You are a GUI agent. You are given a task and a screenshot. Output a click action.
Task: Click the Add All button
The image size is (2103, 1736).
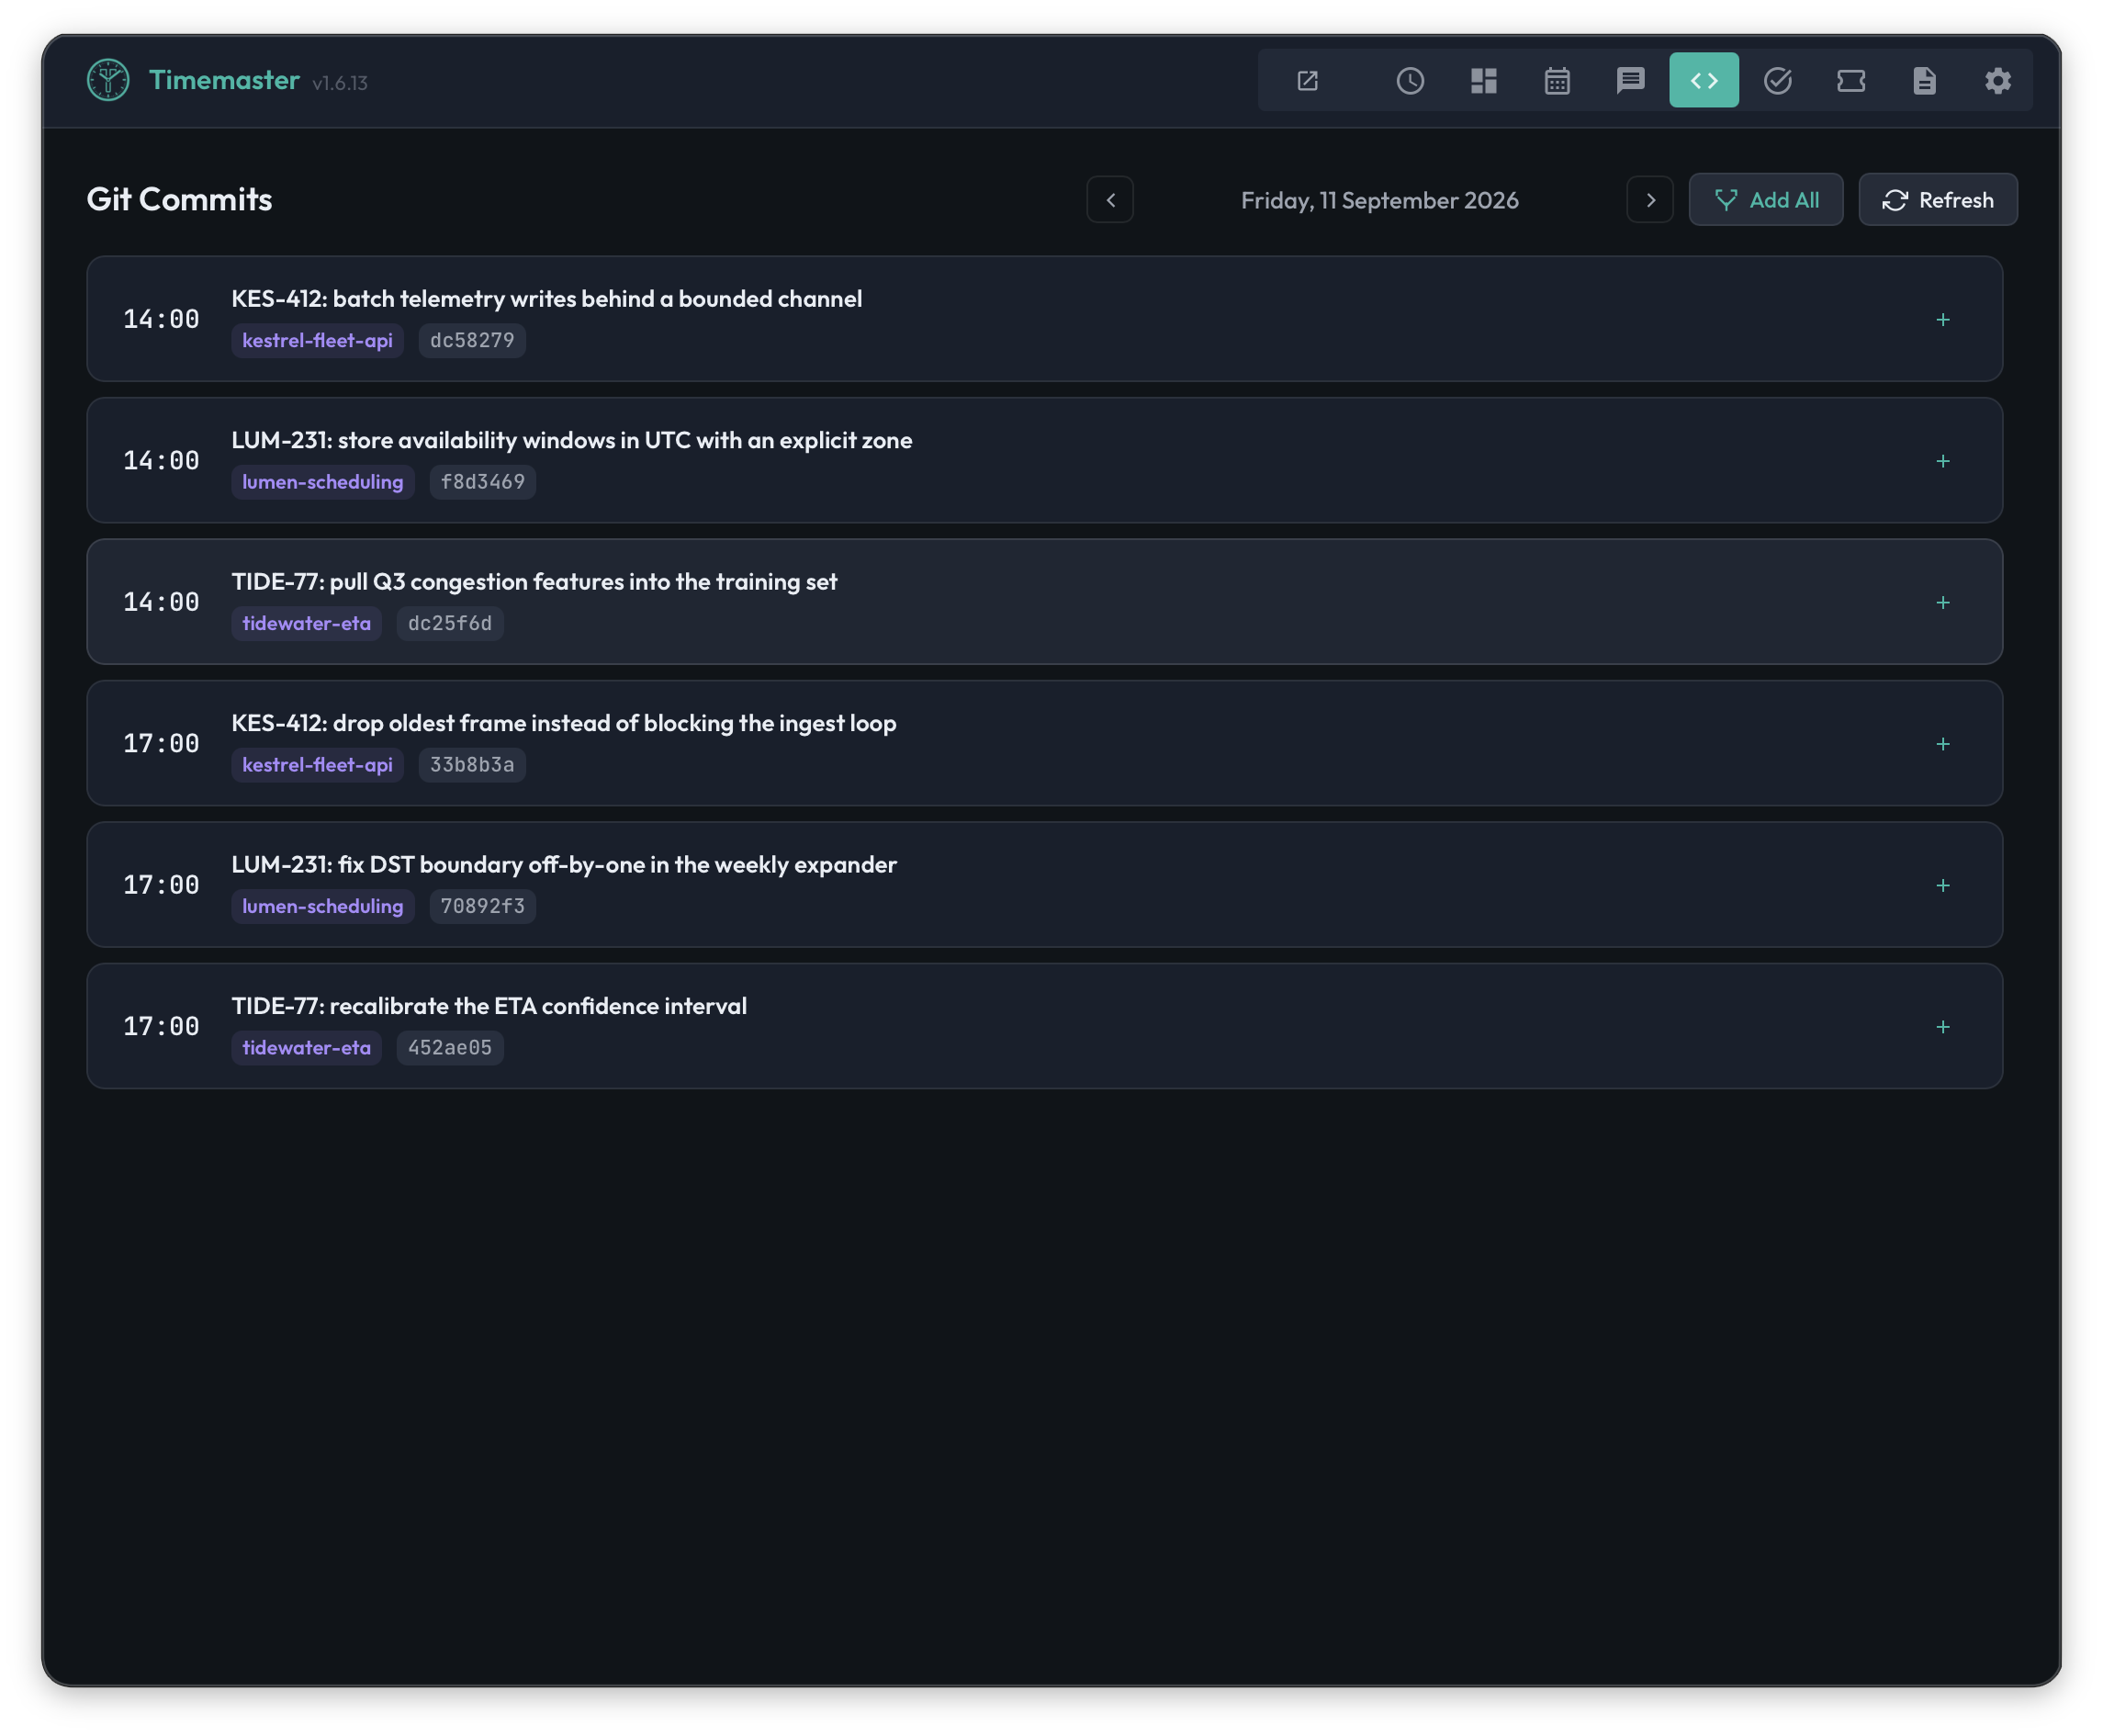pyautogui.click(x=1766, y=200)
